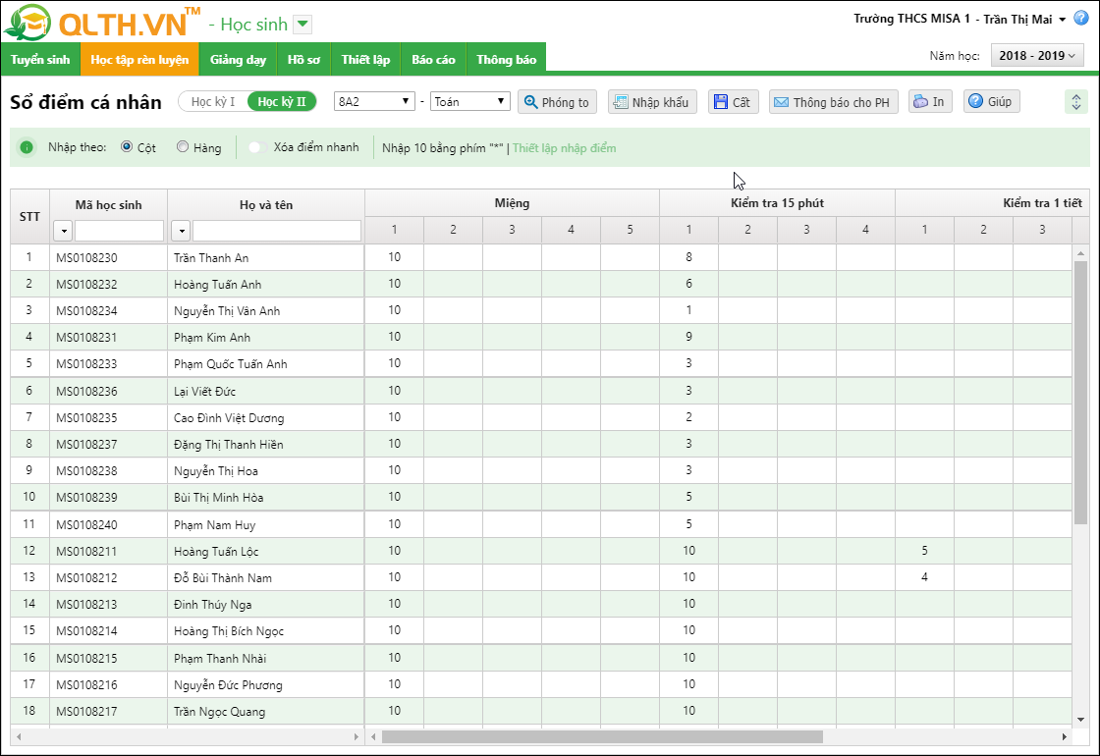Switch to Học kỳ I semester

(x=213, y=101)
